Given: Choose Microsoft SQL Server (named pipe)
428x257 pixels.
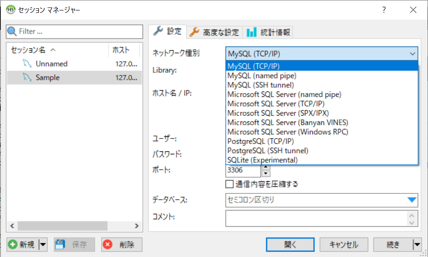Looking at the screenshot, I should (322, 94).
